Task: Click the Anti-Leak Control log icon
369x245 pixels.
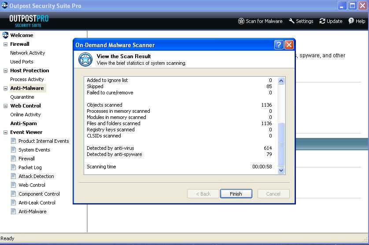Action: 14,203
